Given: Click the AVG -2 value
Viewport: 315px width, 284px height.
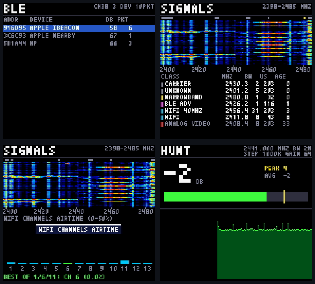Looking at the screenshot, I should (x=278, y=176).
